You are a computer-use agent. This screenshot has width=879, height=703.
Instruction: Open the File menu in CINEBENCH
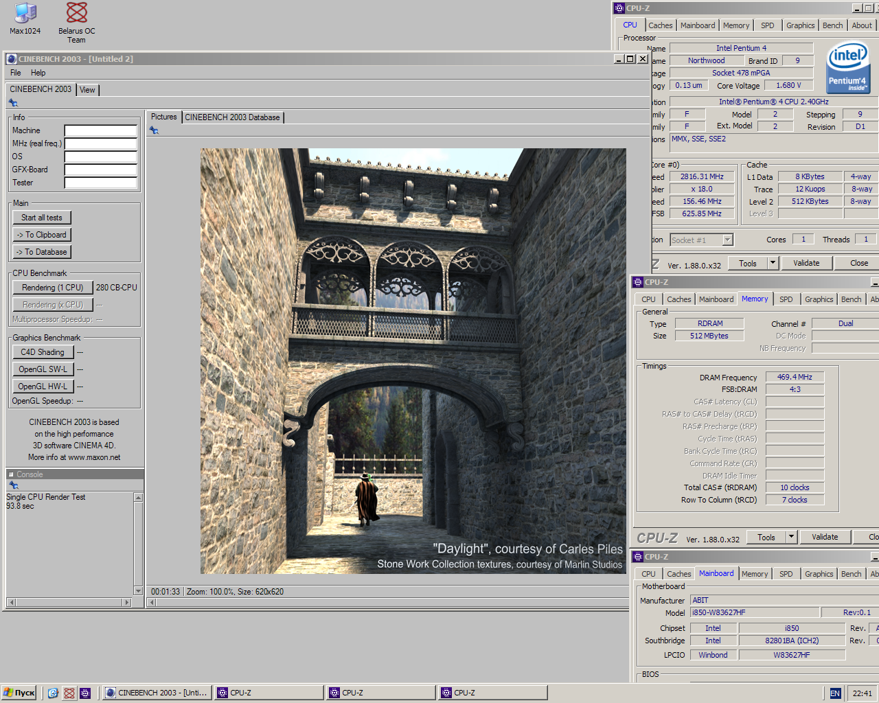tap(16, 73)
